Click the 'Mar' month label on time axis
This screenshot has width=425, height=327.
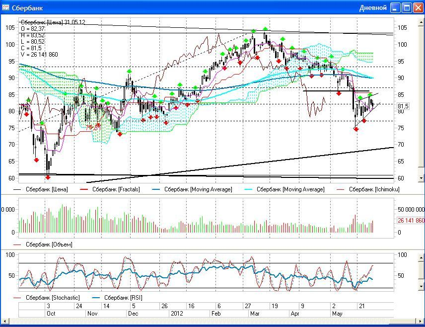[255, 314]
